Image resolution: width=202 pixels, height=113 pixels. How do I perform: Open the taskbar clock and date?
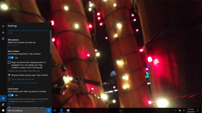point(190,110)
